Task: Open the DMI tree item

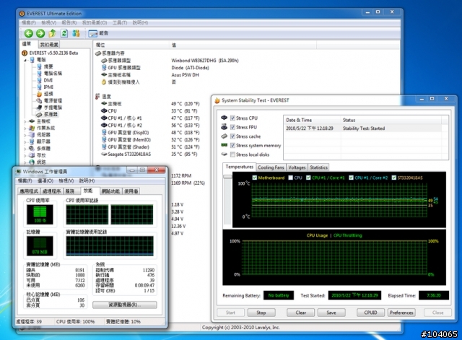Action: coord(45,80)
